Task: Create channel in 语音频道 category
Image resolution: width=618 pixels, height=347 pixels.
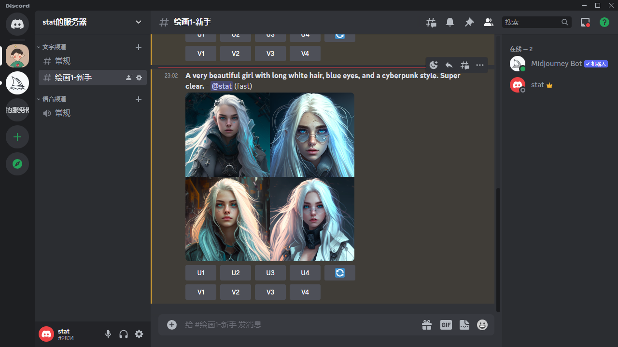Action: tap(139, 99)
